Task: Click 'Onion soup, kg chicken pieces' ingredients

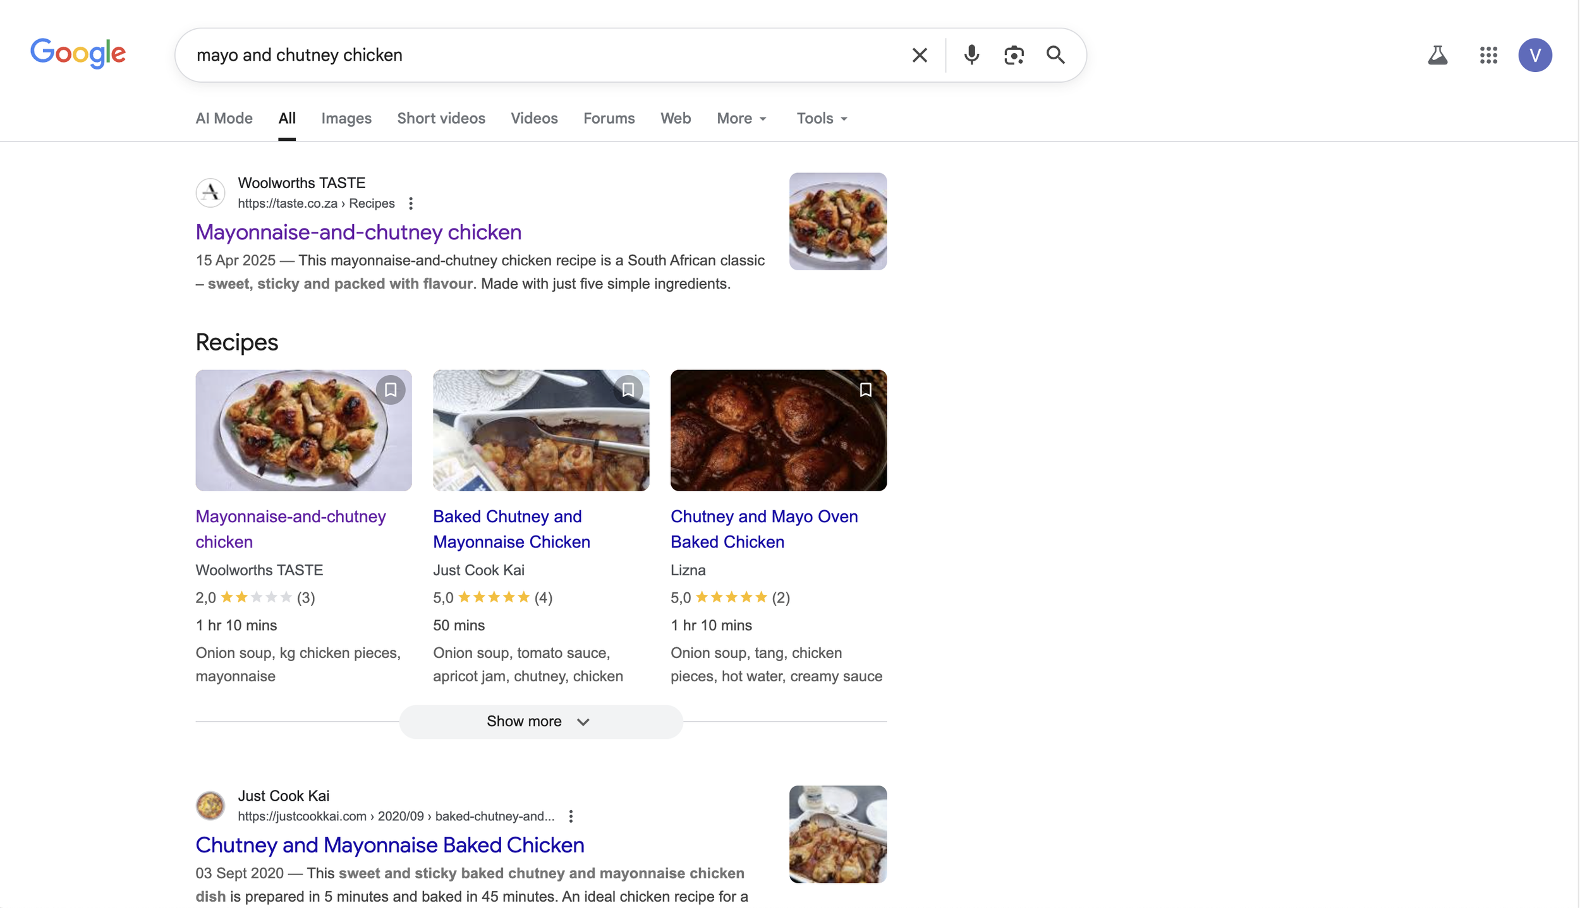Action: [298, 664]
